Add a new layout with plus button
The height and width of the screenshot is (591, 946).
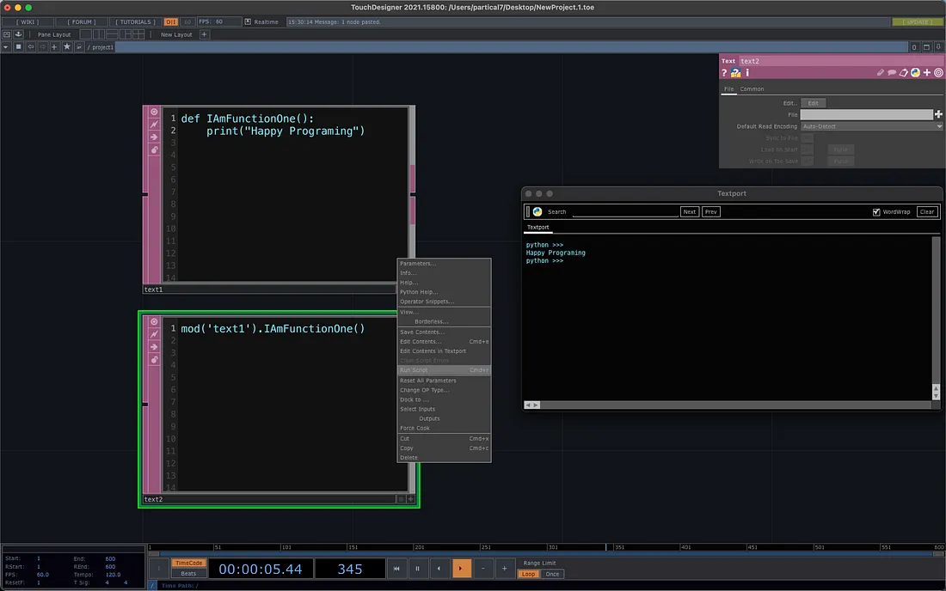(205, 34)
